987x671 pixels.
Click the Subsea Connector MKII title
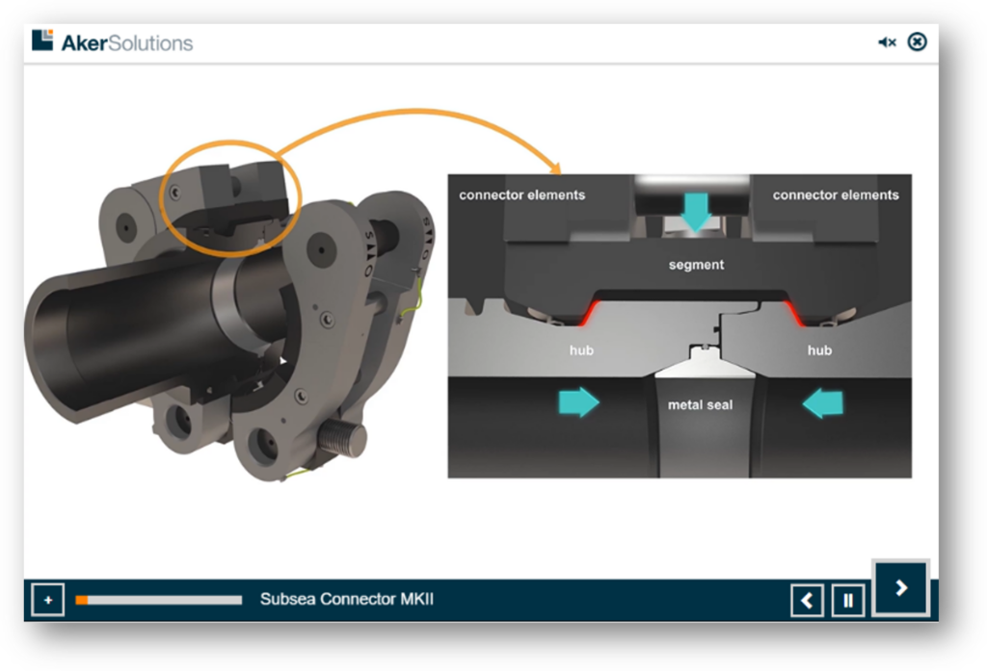(347, 600)
